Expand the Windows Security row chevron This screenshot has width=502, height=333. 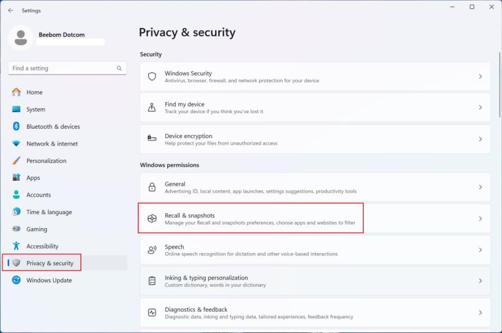pyautogui.click(x=480, y=77)
